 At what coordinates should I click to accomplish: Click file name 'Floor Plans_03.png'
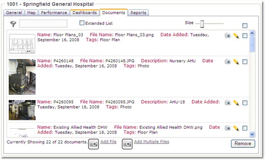tap(134, 35)
